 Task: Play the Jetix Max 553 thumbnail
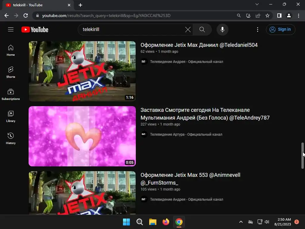click(82, 193)
